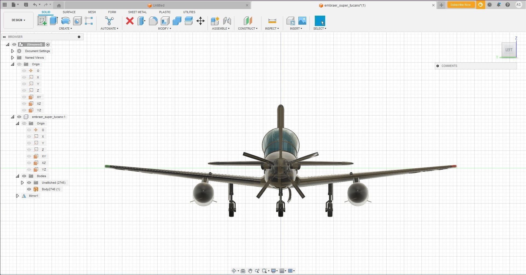The height and width of the screenshot is (275, 526).
Task: Open the Notifications bell icon
Action: [499, 5]
